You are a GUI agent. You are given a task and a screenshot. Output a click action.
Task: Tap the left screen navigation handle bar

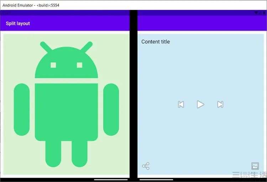click(x=111, y=180)
